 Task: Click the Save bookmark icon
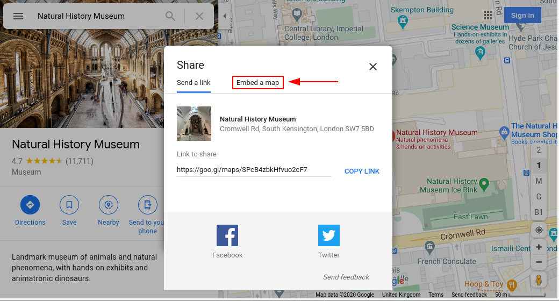pyautogui.click(x=69, y=205)
